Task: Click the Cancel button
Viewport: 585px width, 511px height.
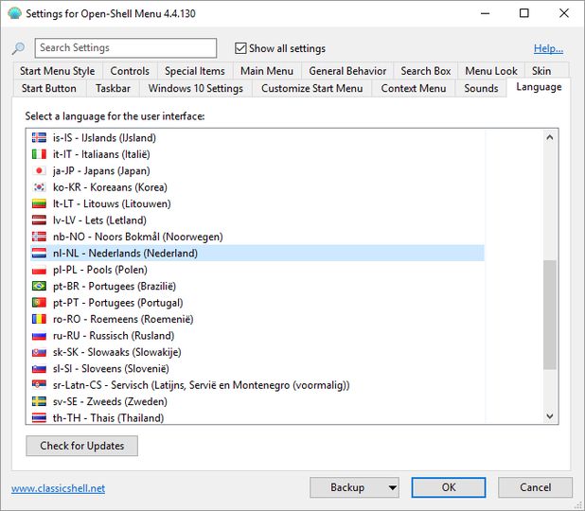Action: coord(535,487)
